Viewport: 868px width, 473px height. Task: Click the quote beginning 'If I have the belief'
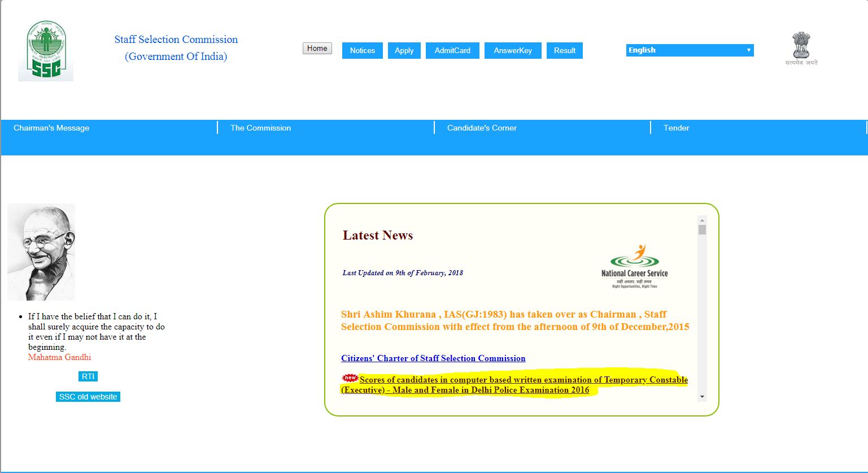(97, 332)
